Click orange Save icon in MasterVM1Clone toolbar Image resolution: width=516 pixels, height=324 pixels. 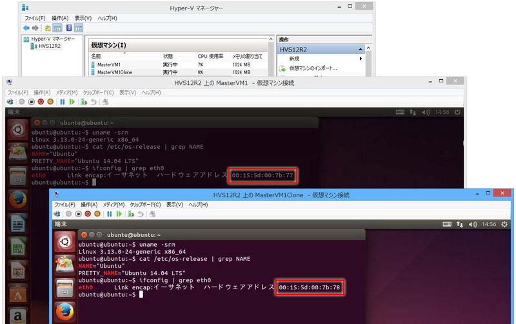pos(97,214)
